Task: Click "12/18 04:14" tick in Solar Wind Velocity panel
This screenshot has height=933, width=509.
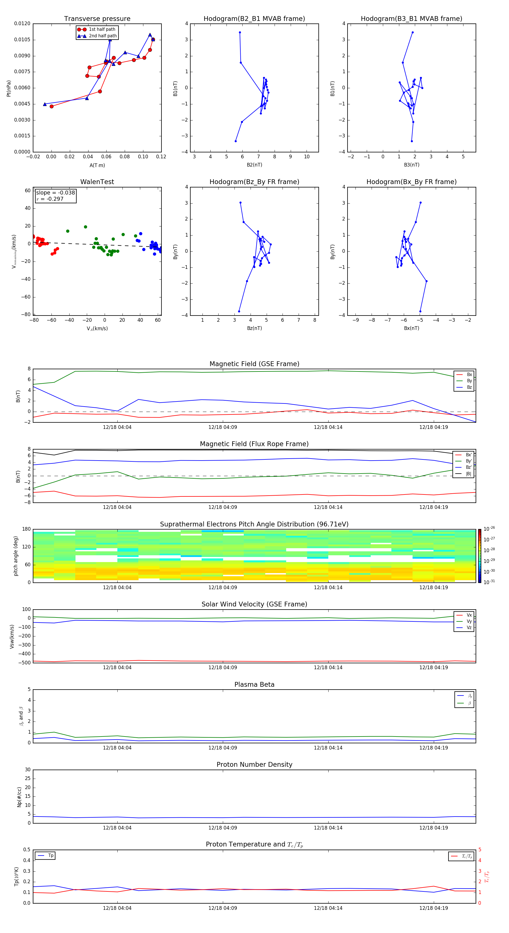Action: 328,667
